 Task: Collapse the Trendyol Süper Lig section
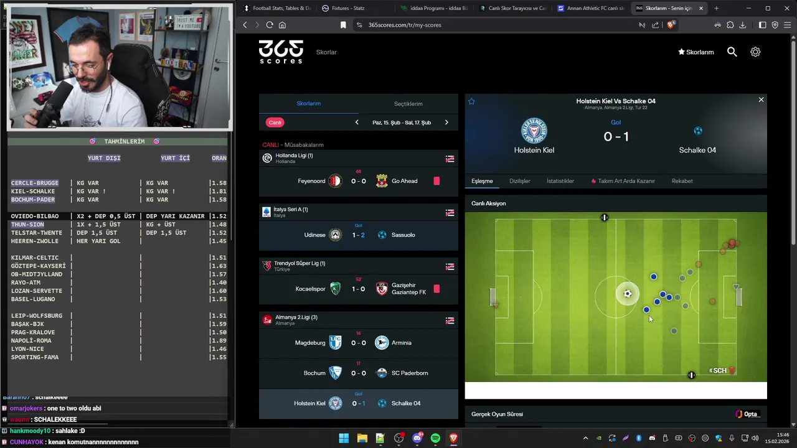[450, 266]
